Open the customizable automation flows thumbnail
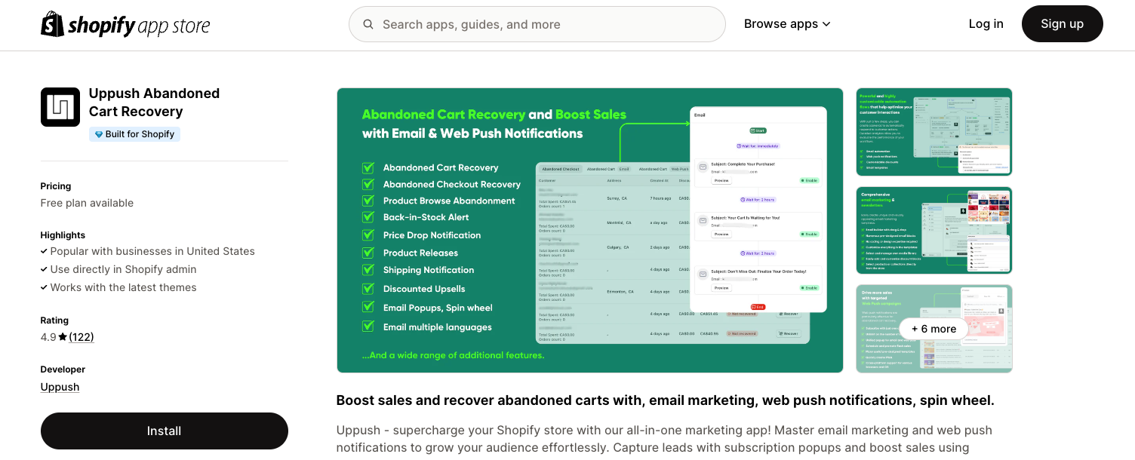 (934, 131)
